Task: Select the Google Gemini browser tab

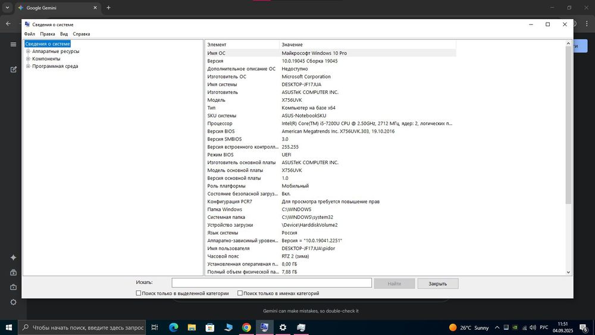Action: (58, 8)
